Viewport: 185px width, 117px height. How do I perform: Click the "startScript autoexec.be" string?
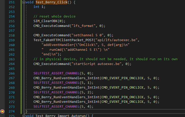pos(96,64)
